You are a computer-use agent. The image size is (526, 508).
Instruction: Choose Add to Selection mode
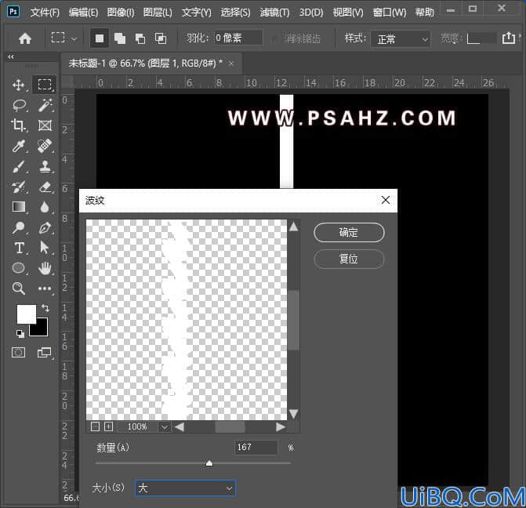[x=120, y=38]
